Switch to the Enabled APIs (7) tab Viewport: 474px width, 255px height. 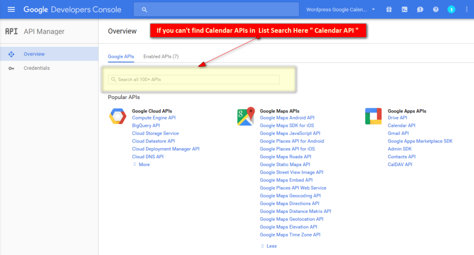pyautogui.click(x=161, y=56)
